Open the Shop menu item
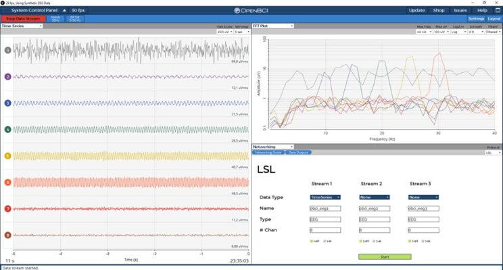The height and width of the screenshot is (270, 503). click(x=439, y=10)
